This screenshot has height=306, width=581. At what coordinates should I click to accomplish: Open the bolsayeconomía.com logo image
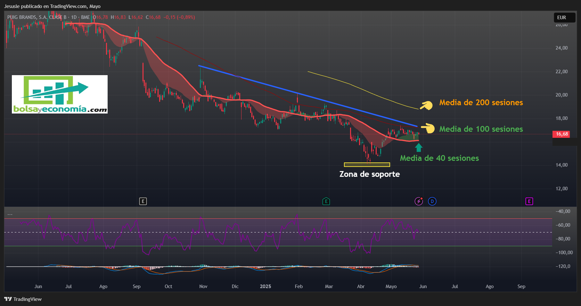[x=60, y=94]
